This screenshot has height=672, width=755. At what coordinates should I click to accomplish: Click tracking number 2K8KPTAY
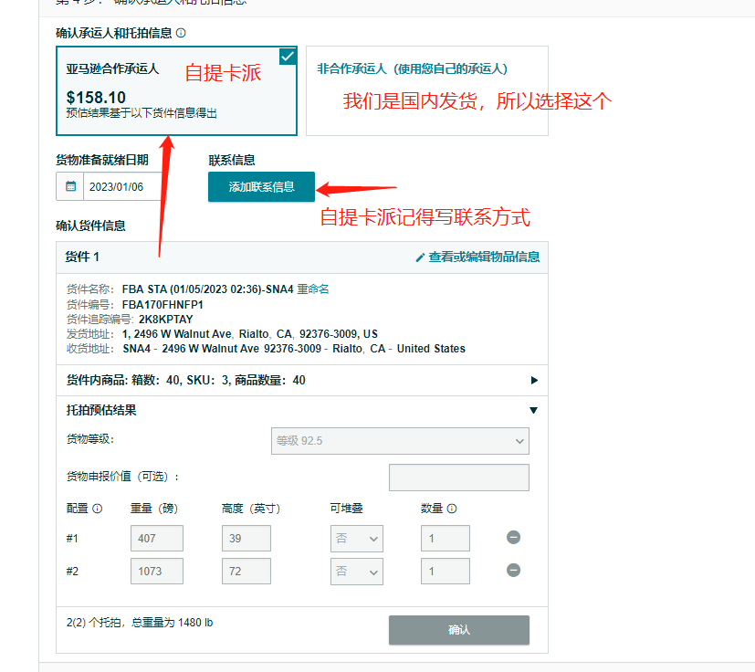point(165,320)
